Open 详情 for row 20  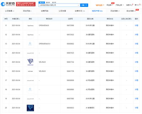[x=136, y=108]
